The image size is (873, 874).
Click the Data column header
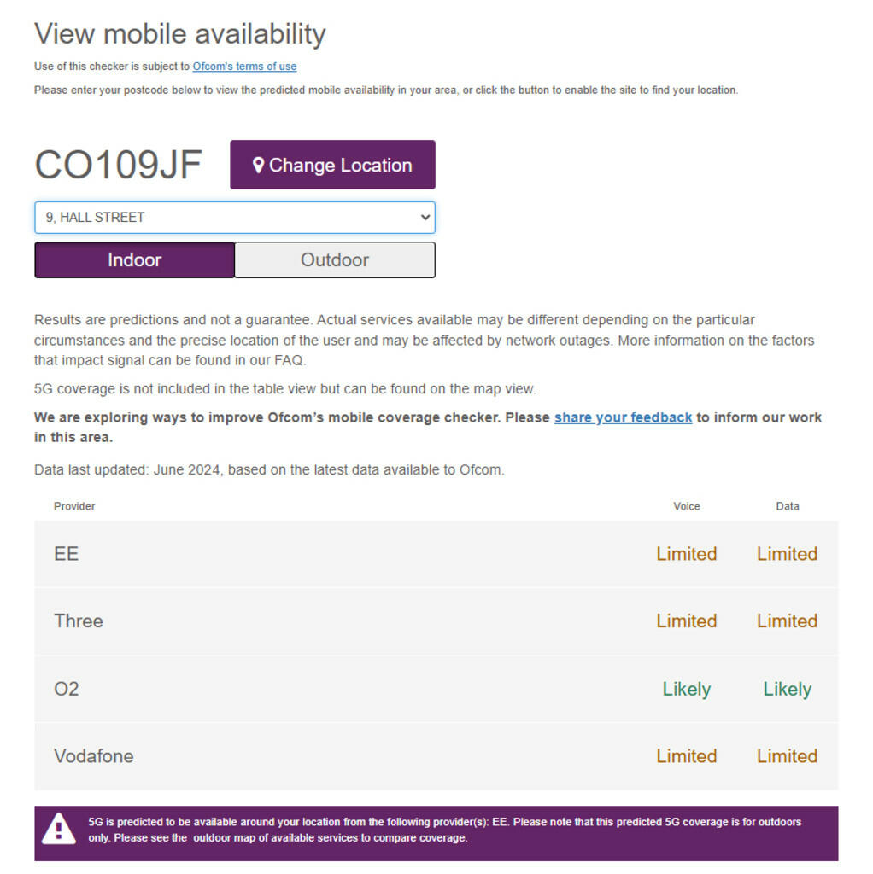coord(787,506)
